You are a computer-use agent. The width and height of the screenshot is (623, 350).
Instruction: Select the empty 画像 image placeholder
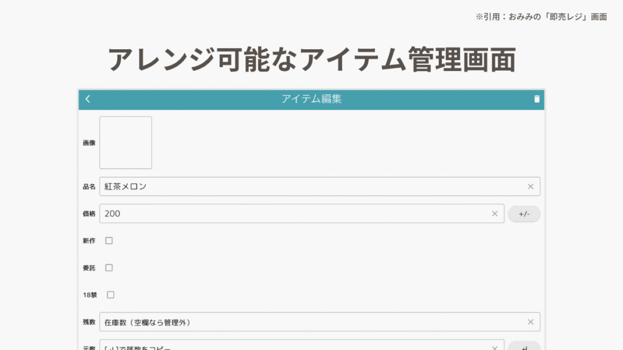point(125,143)
